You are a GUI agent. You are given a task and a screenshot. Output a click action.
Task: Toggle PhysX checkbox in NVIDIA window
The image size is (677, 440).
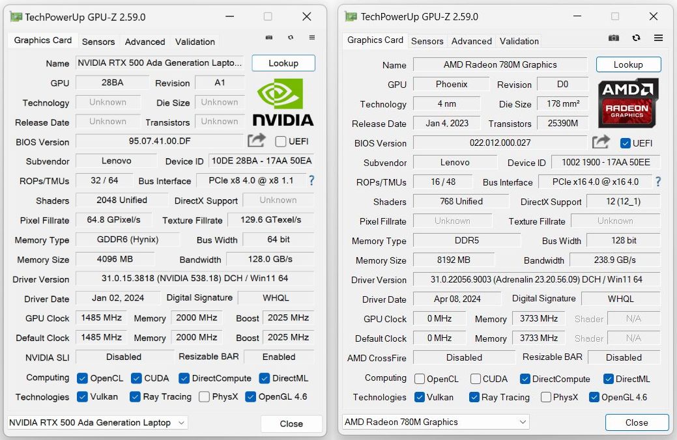tap(204, 396)
